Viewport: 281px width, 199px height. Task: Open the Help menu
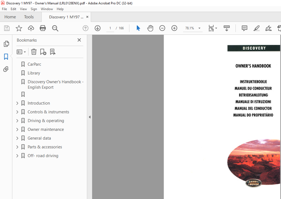point(60,9)
